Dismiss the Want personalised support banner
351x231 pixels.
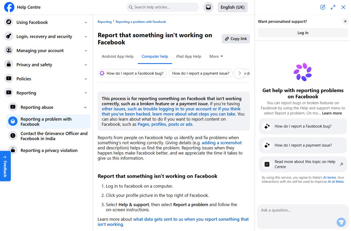[x=345, y=21]
